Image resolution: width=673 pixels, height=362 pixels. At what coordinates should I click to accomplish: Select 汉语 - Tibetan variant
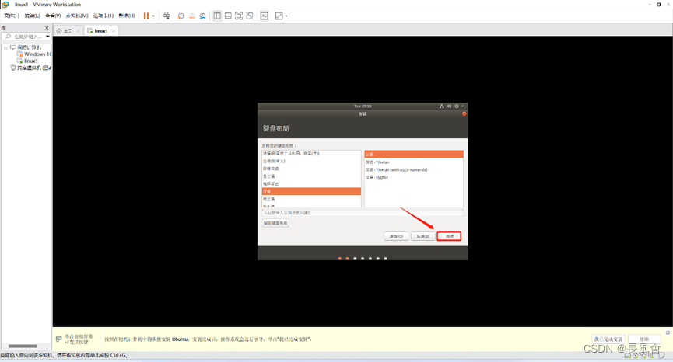coord(414,162)
